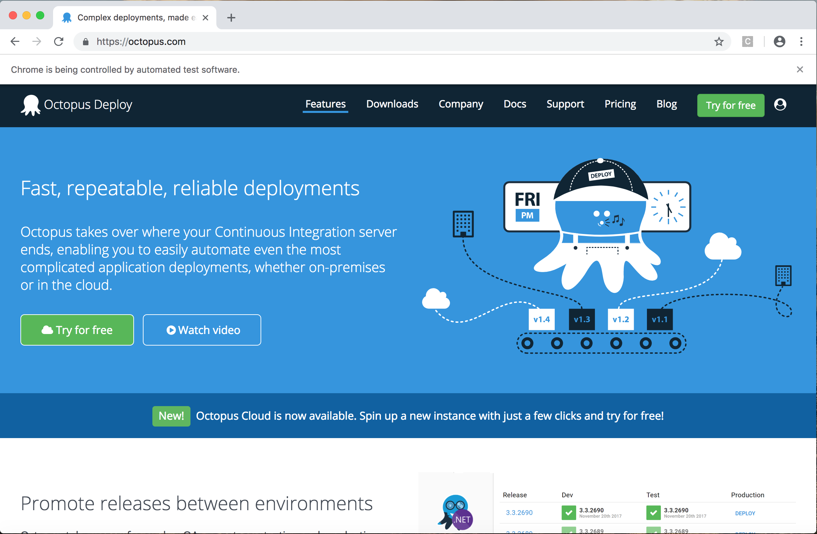
Task: Reload the page using the refresh icon
Action: [59, 41]
